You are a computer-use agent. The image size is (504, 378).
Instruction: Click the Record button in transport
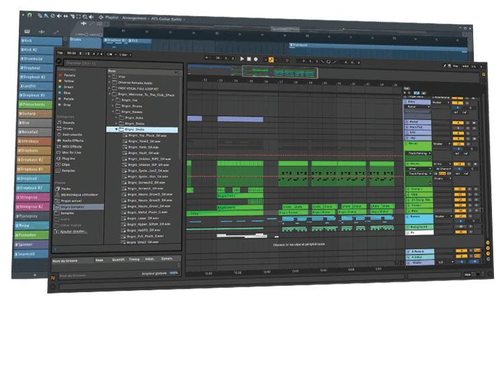[x=256, y=59]
